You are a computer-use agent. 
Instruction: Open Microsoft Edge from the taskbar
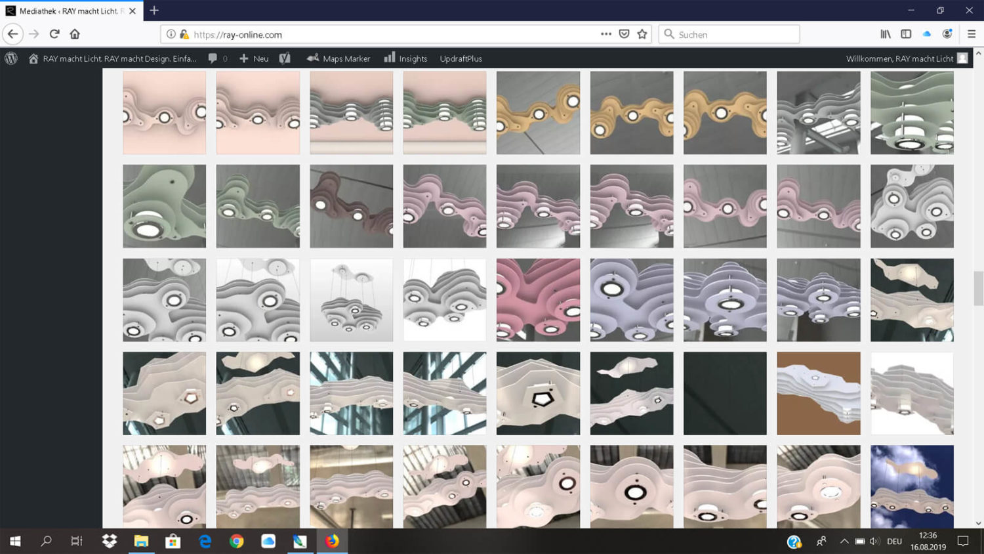(205, 542)
